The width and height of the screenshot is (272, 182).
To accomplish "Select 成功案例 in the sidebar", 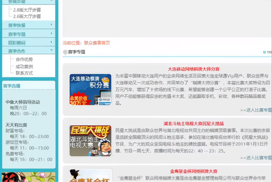I will (x=24, y=66).
